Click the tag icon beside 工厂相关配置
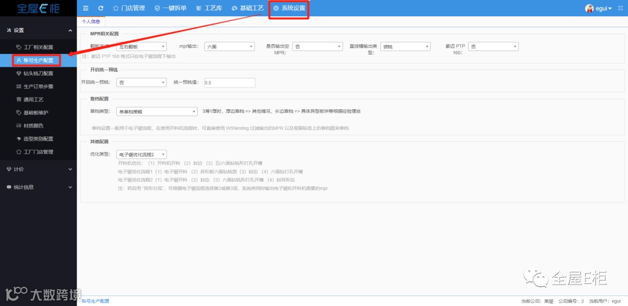The height and width of the screenshot is (306, 628). (x=19, y=47)
